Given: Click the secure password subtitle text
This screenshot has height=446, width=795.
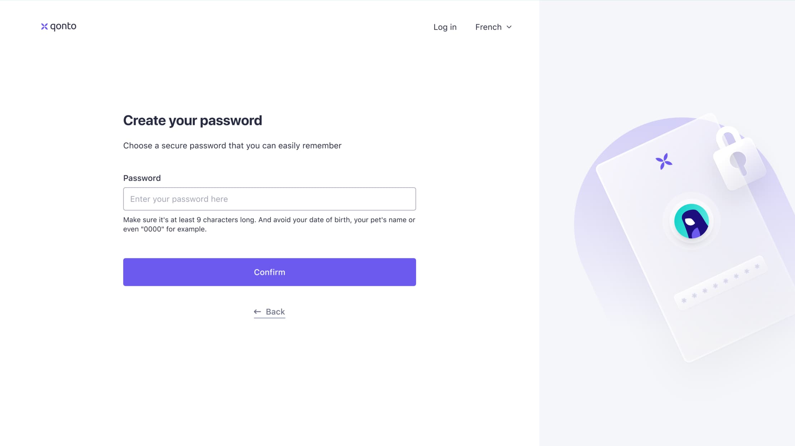Looking at the screenshot, I should (x=232, y=146).
